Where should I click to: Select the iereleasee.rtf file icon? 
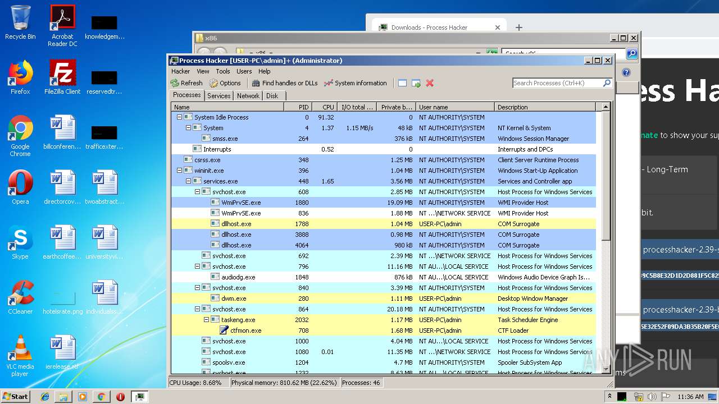pos(62,352)
